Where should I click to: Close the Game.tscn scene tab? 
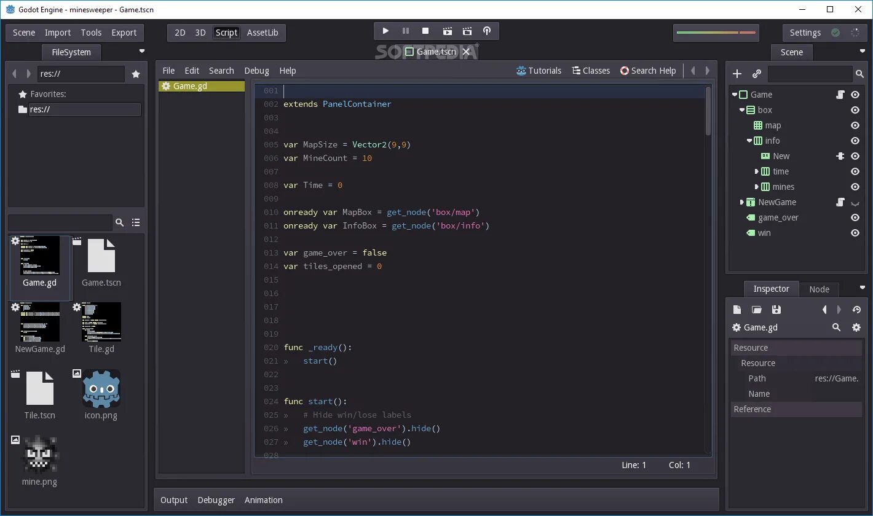coord(466,52)
